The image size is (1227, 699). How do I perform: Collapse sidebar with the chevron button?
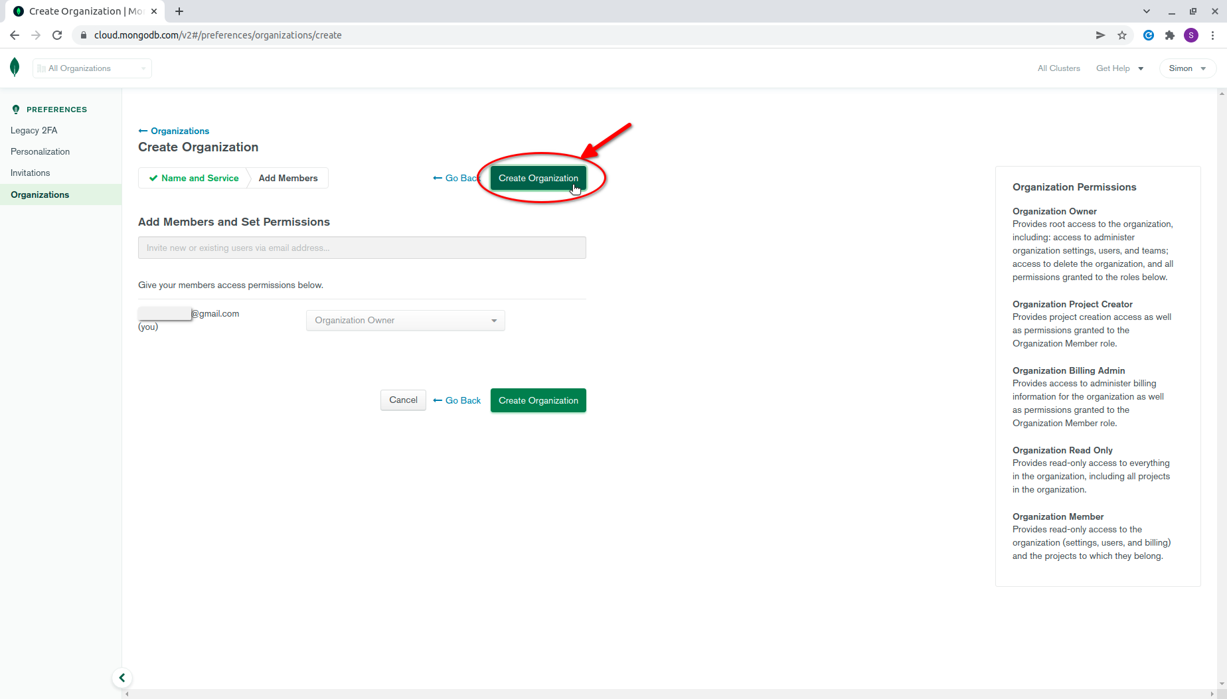[x=122, y=678]
